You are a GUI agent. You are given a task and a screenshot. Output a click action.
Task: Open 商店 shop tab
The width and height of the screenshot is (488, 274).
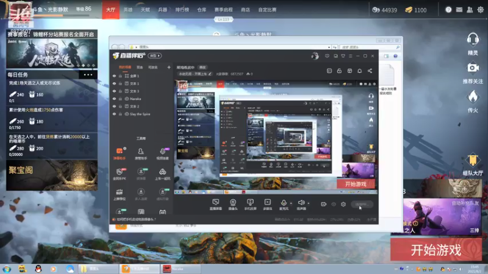[245, 10]
